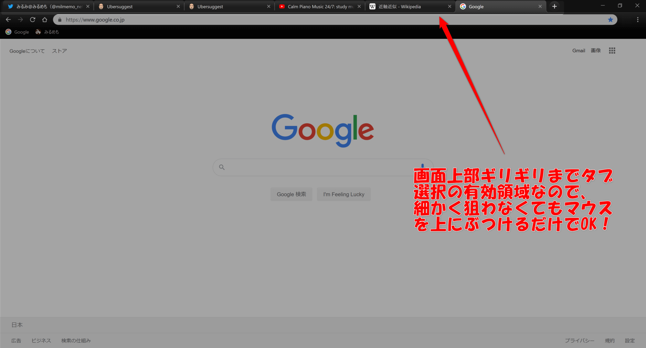Viewport: 646px width, 348px height.
Task: Open Chrome three-dot menu
Action: click(x=638, y=20)
